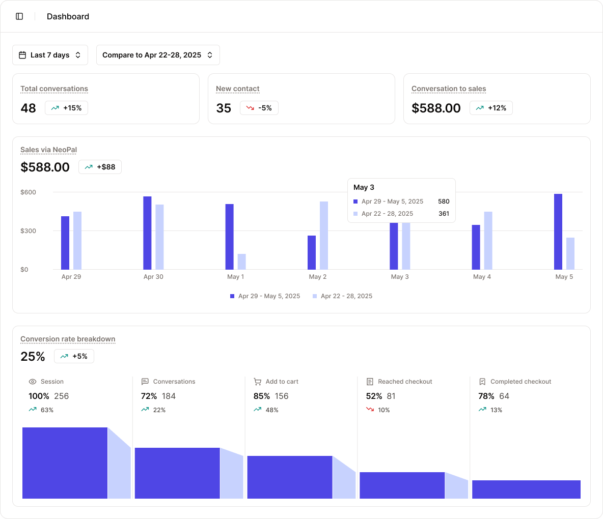Screen dimensions: 603x519
Task: Select the Add to cart icon
Action: tap(257, 381)
